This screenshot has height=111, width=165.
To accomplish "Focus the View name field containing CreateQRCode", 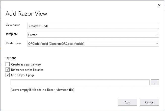I will (93, 26).
